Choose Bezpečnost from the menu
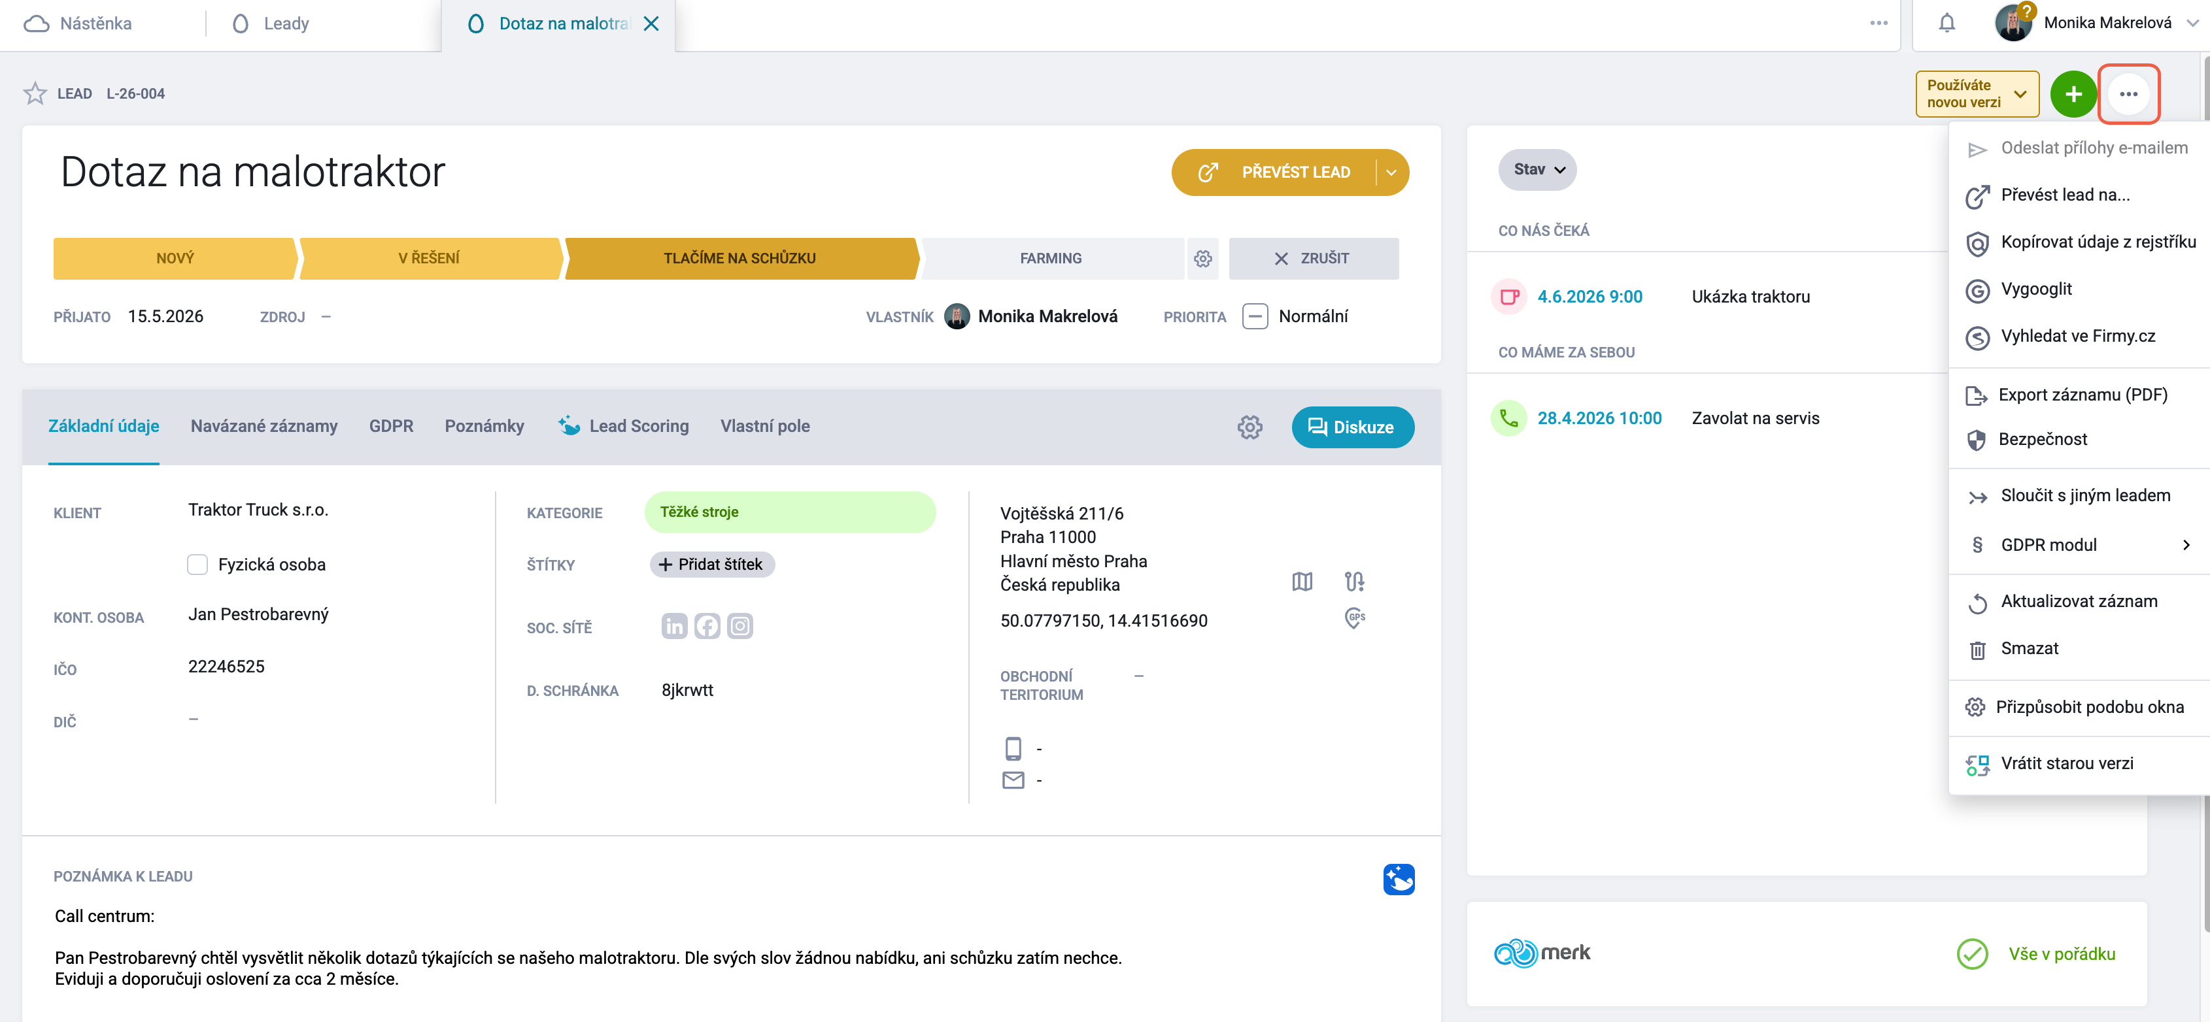2210x1022 pixels. point(2079,440)
